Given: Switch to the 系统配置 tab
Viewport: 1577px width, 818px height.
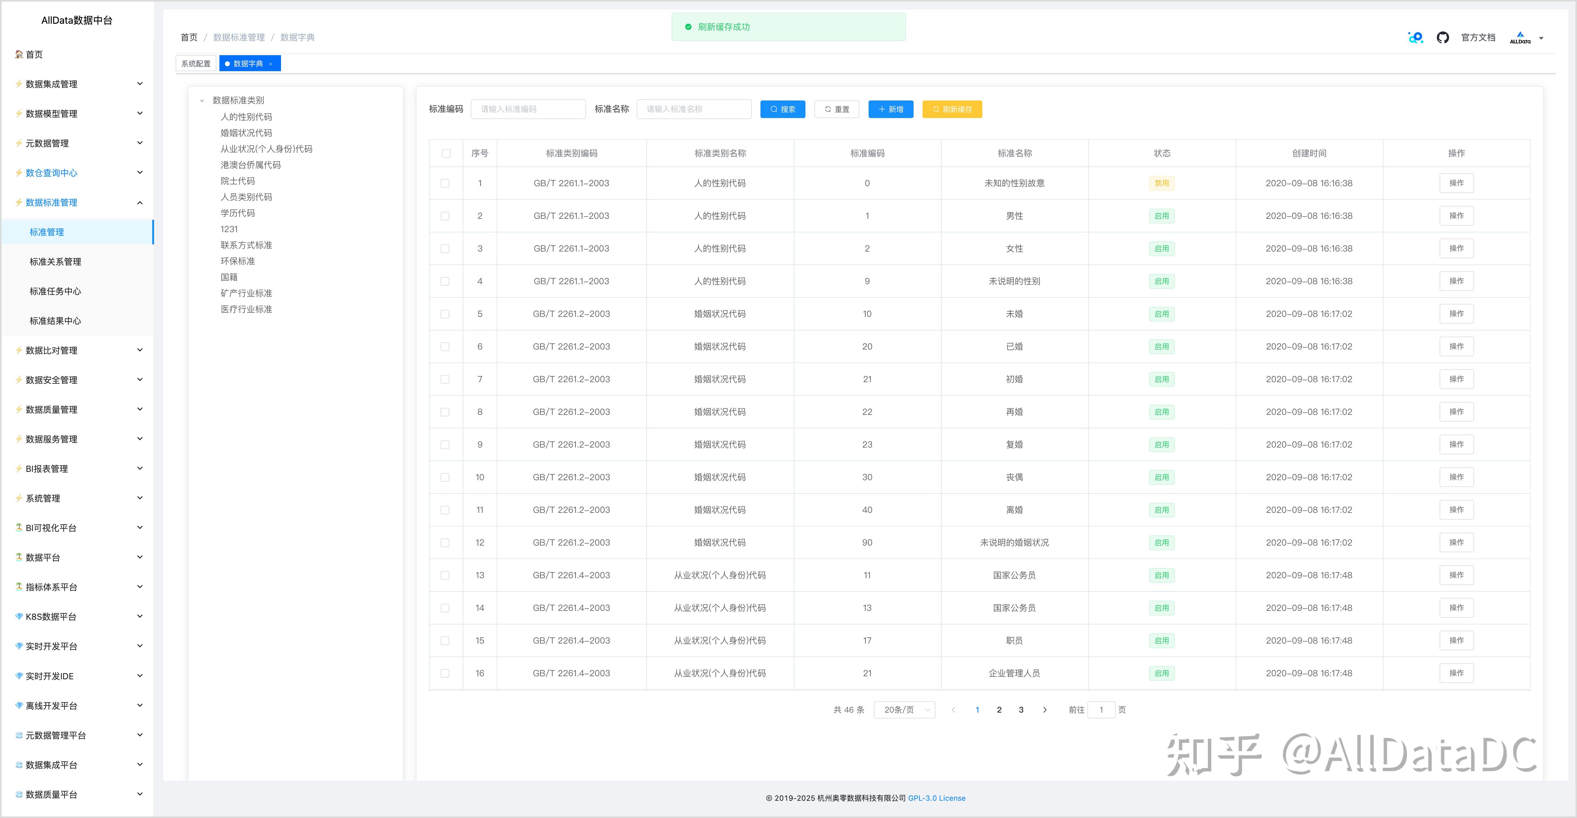Looking at the screenshot, I should coord(195,64).
